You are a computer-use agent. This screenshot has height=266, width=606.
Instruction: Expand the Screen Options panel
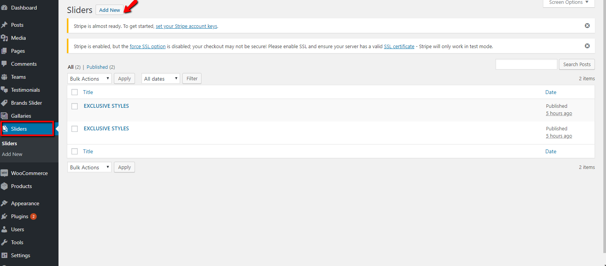(569, 3)
